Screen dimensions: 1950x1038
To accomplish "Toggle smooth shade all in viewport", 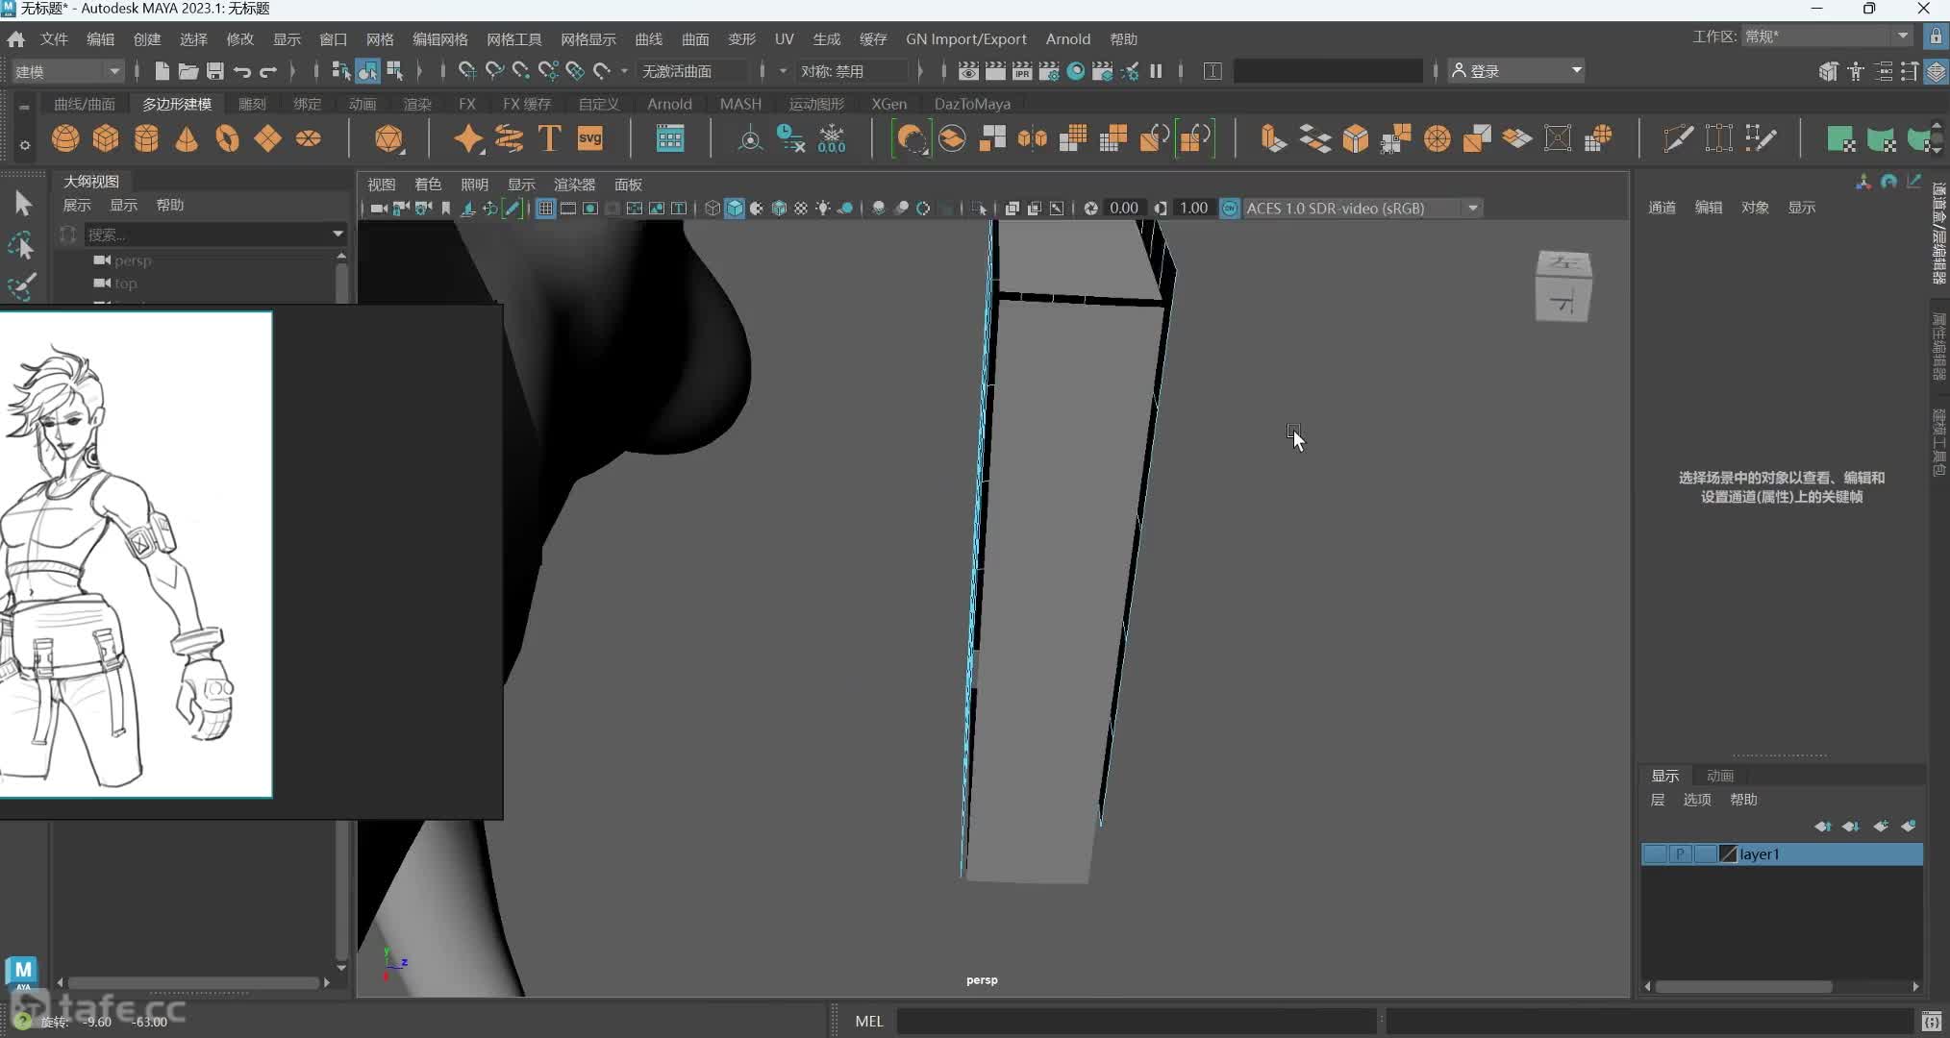I will (735, 209).
